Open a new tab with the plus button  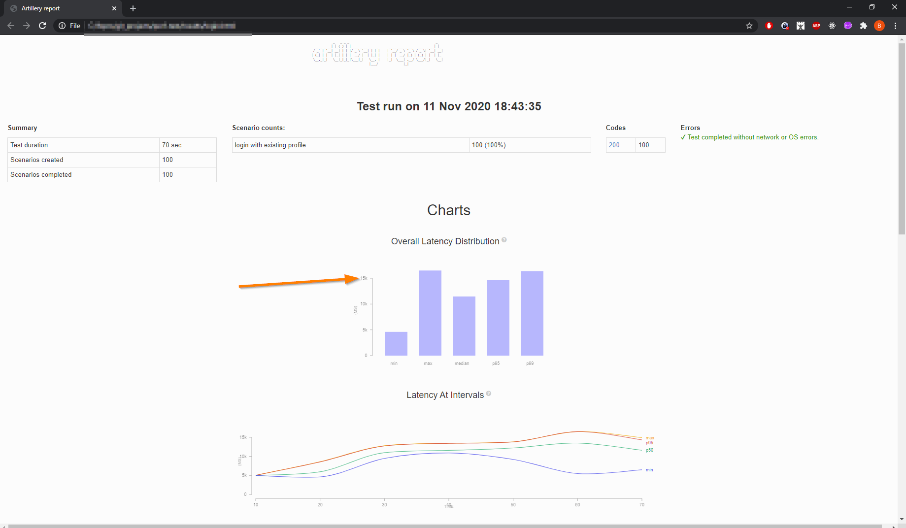pos(133,8)
